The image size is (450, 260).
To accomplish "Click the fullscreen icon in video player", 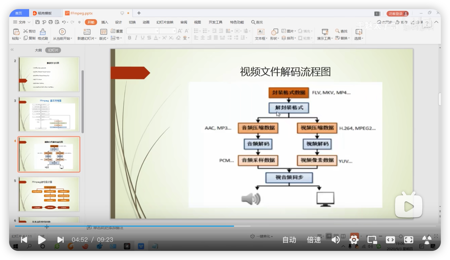I will pyautogui.click(x=408, y=239).
